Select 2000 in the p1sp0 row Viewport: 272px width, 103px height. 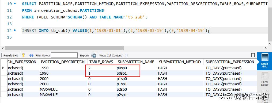point(44,79)
